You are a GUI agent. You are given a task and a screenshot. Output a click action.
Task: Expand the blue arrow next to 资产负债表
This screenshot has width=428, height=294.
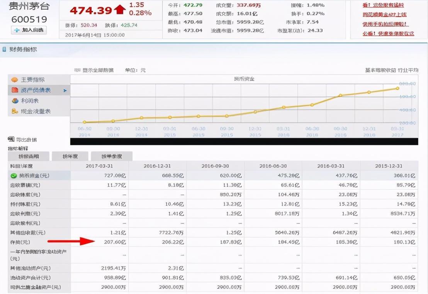pos(65,91)
